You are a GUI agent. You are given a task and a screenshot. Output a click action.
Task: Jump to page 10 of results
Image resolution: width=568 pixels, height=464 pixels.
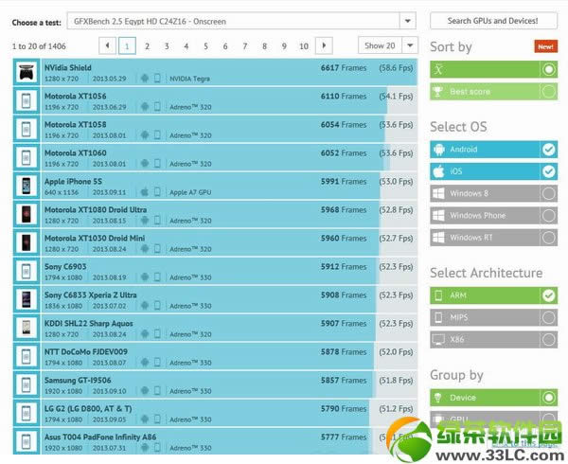click(x=303, y=45)
